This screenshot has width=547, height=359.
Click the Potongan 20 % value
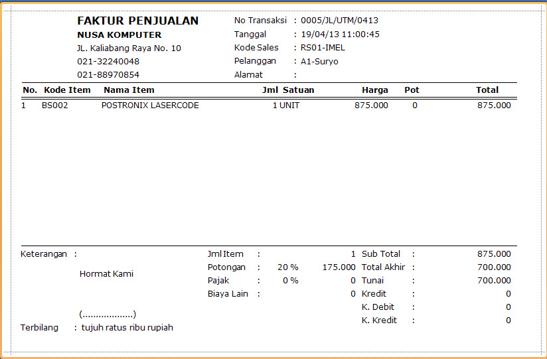(x=288, y=267)
